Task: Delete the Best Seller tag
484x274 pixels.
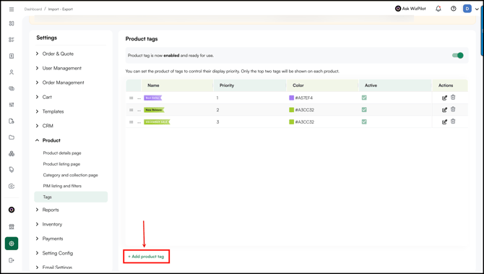Action: [x=453, y=98]
